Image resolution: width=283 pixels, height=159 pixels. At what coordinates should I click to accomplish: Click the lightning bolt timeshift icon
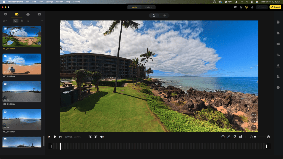pos(235,137)
